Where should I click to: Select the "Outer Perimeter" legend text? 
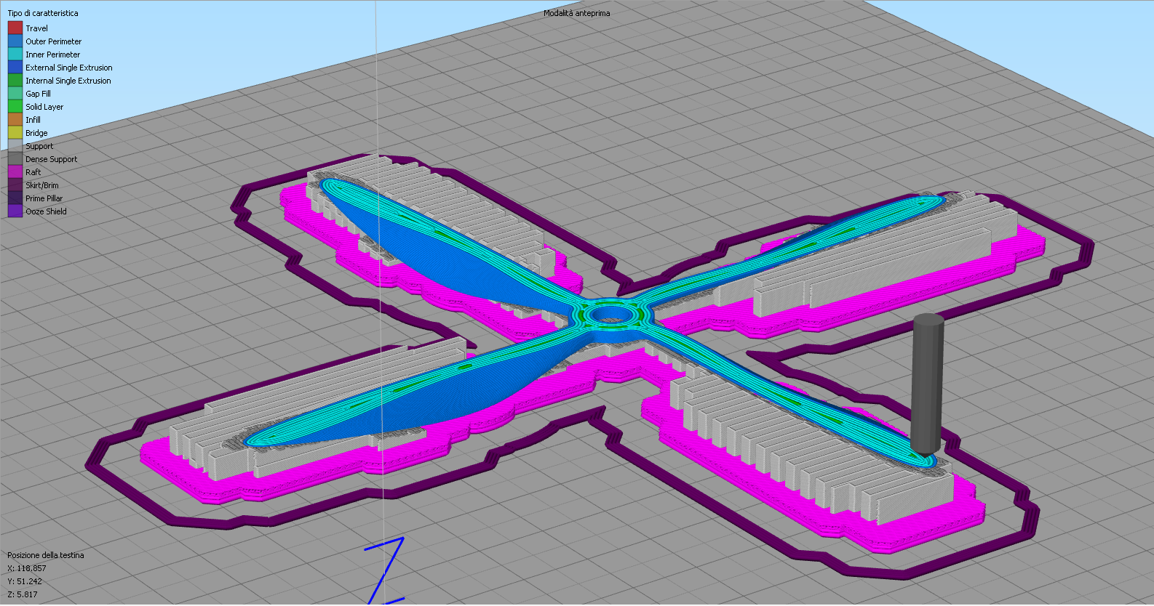54,41
